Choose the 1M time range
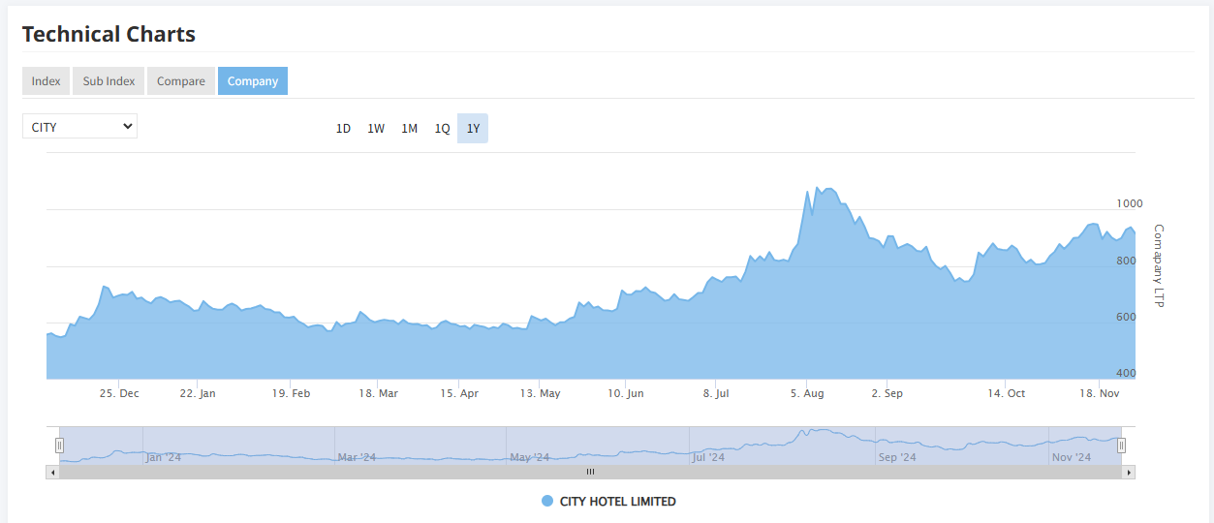 pyautogui.click(x=409, y=129)
